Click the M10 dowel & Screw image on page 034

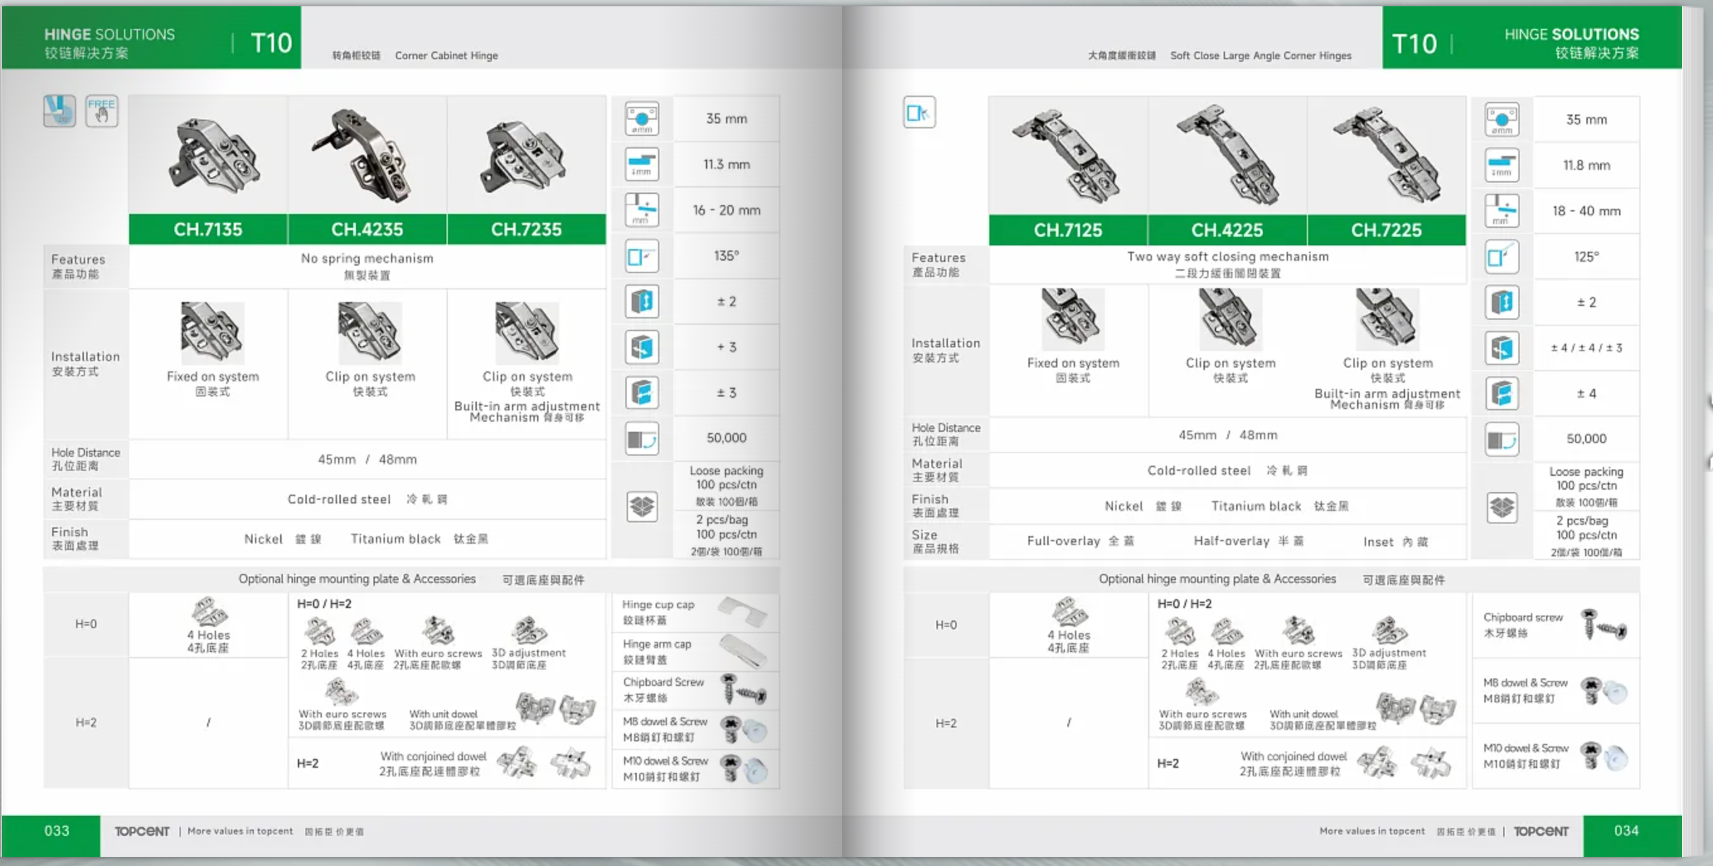[x=1603, y=756]
